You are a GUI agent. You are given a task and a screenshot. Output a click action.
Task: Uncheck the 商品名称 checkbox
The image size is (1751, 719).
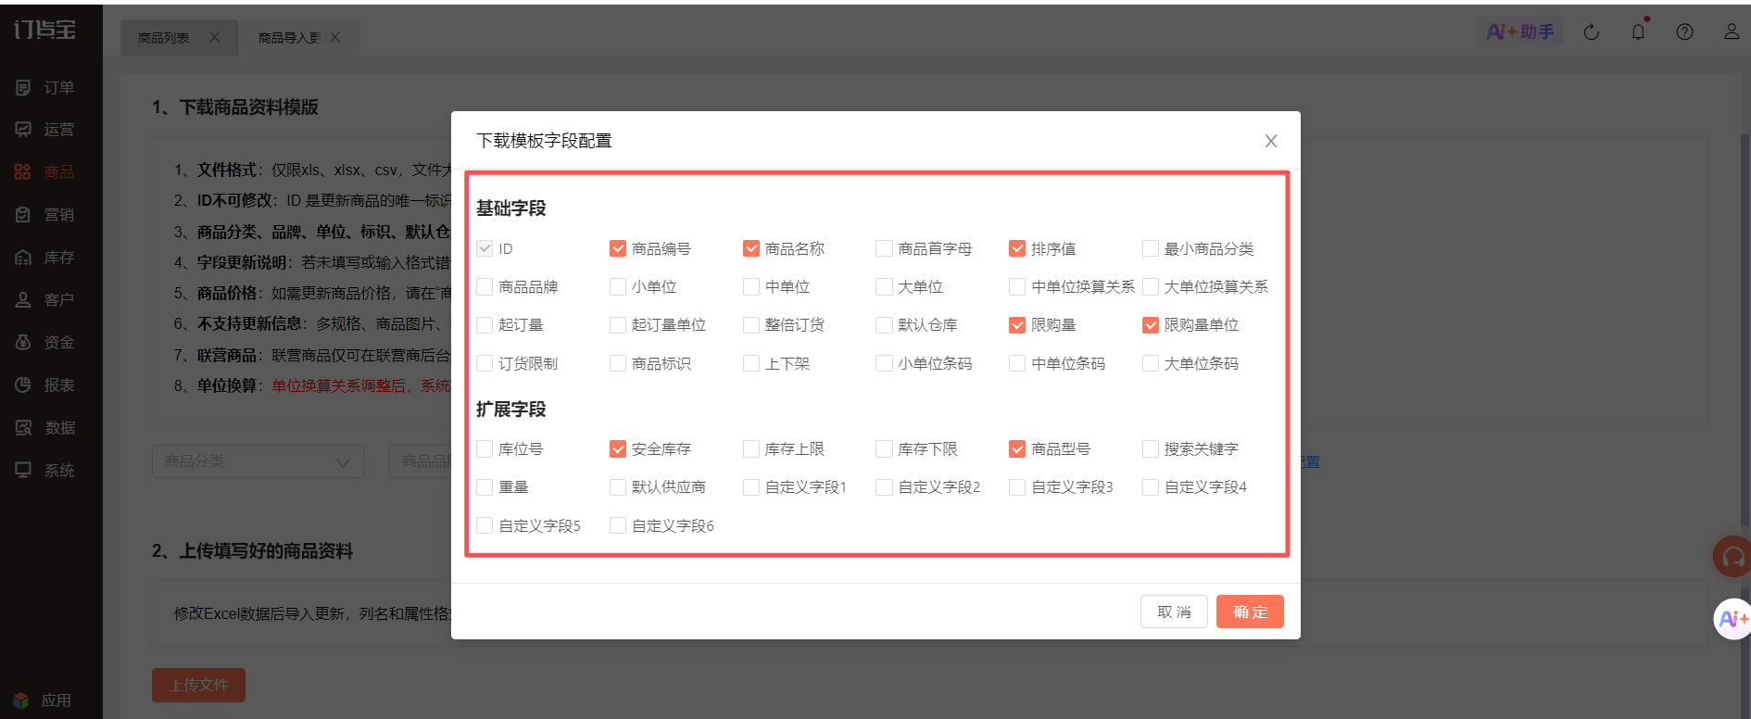click(751, 248)
